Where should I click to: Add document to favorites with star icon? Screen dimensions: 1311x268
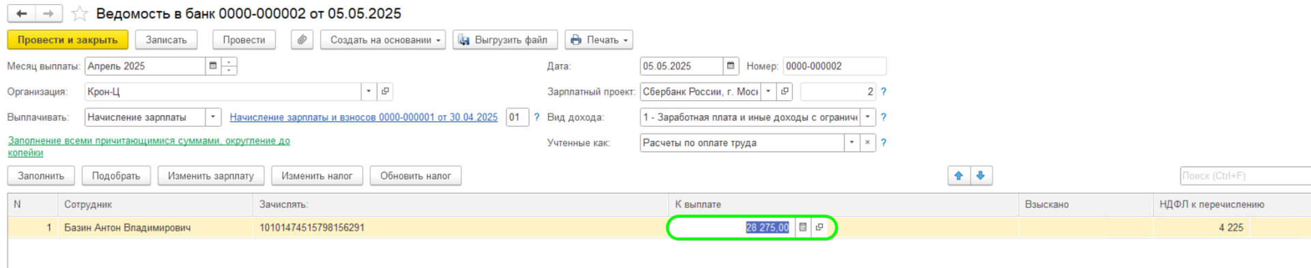[x=80, y=14]
